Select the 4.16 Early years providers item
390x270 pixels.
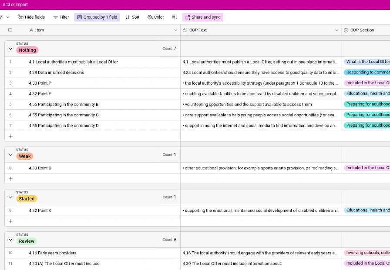(53, 253)
